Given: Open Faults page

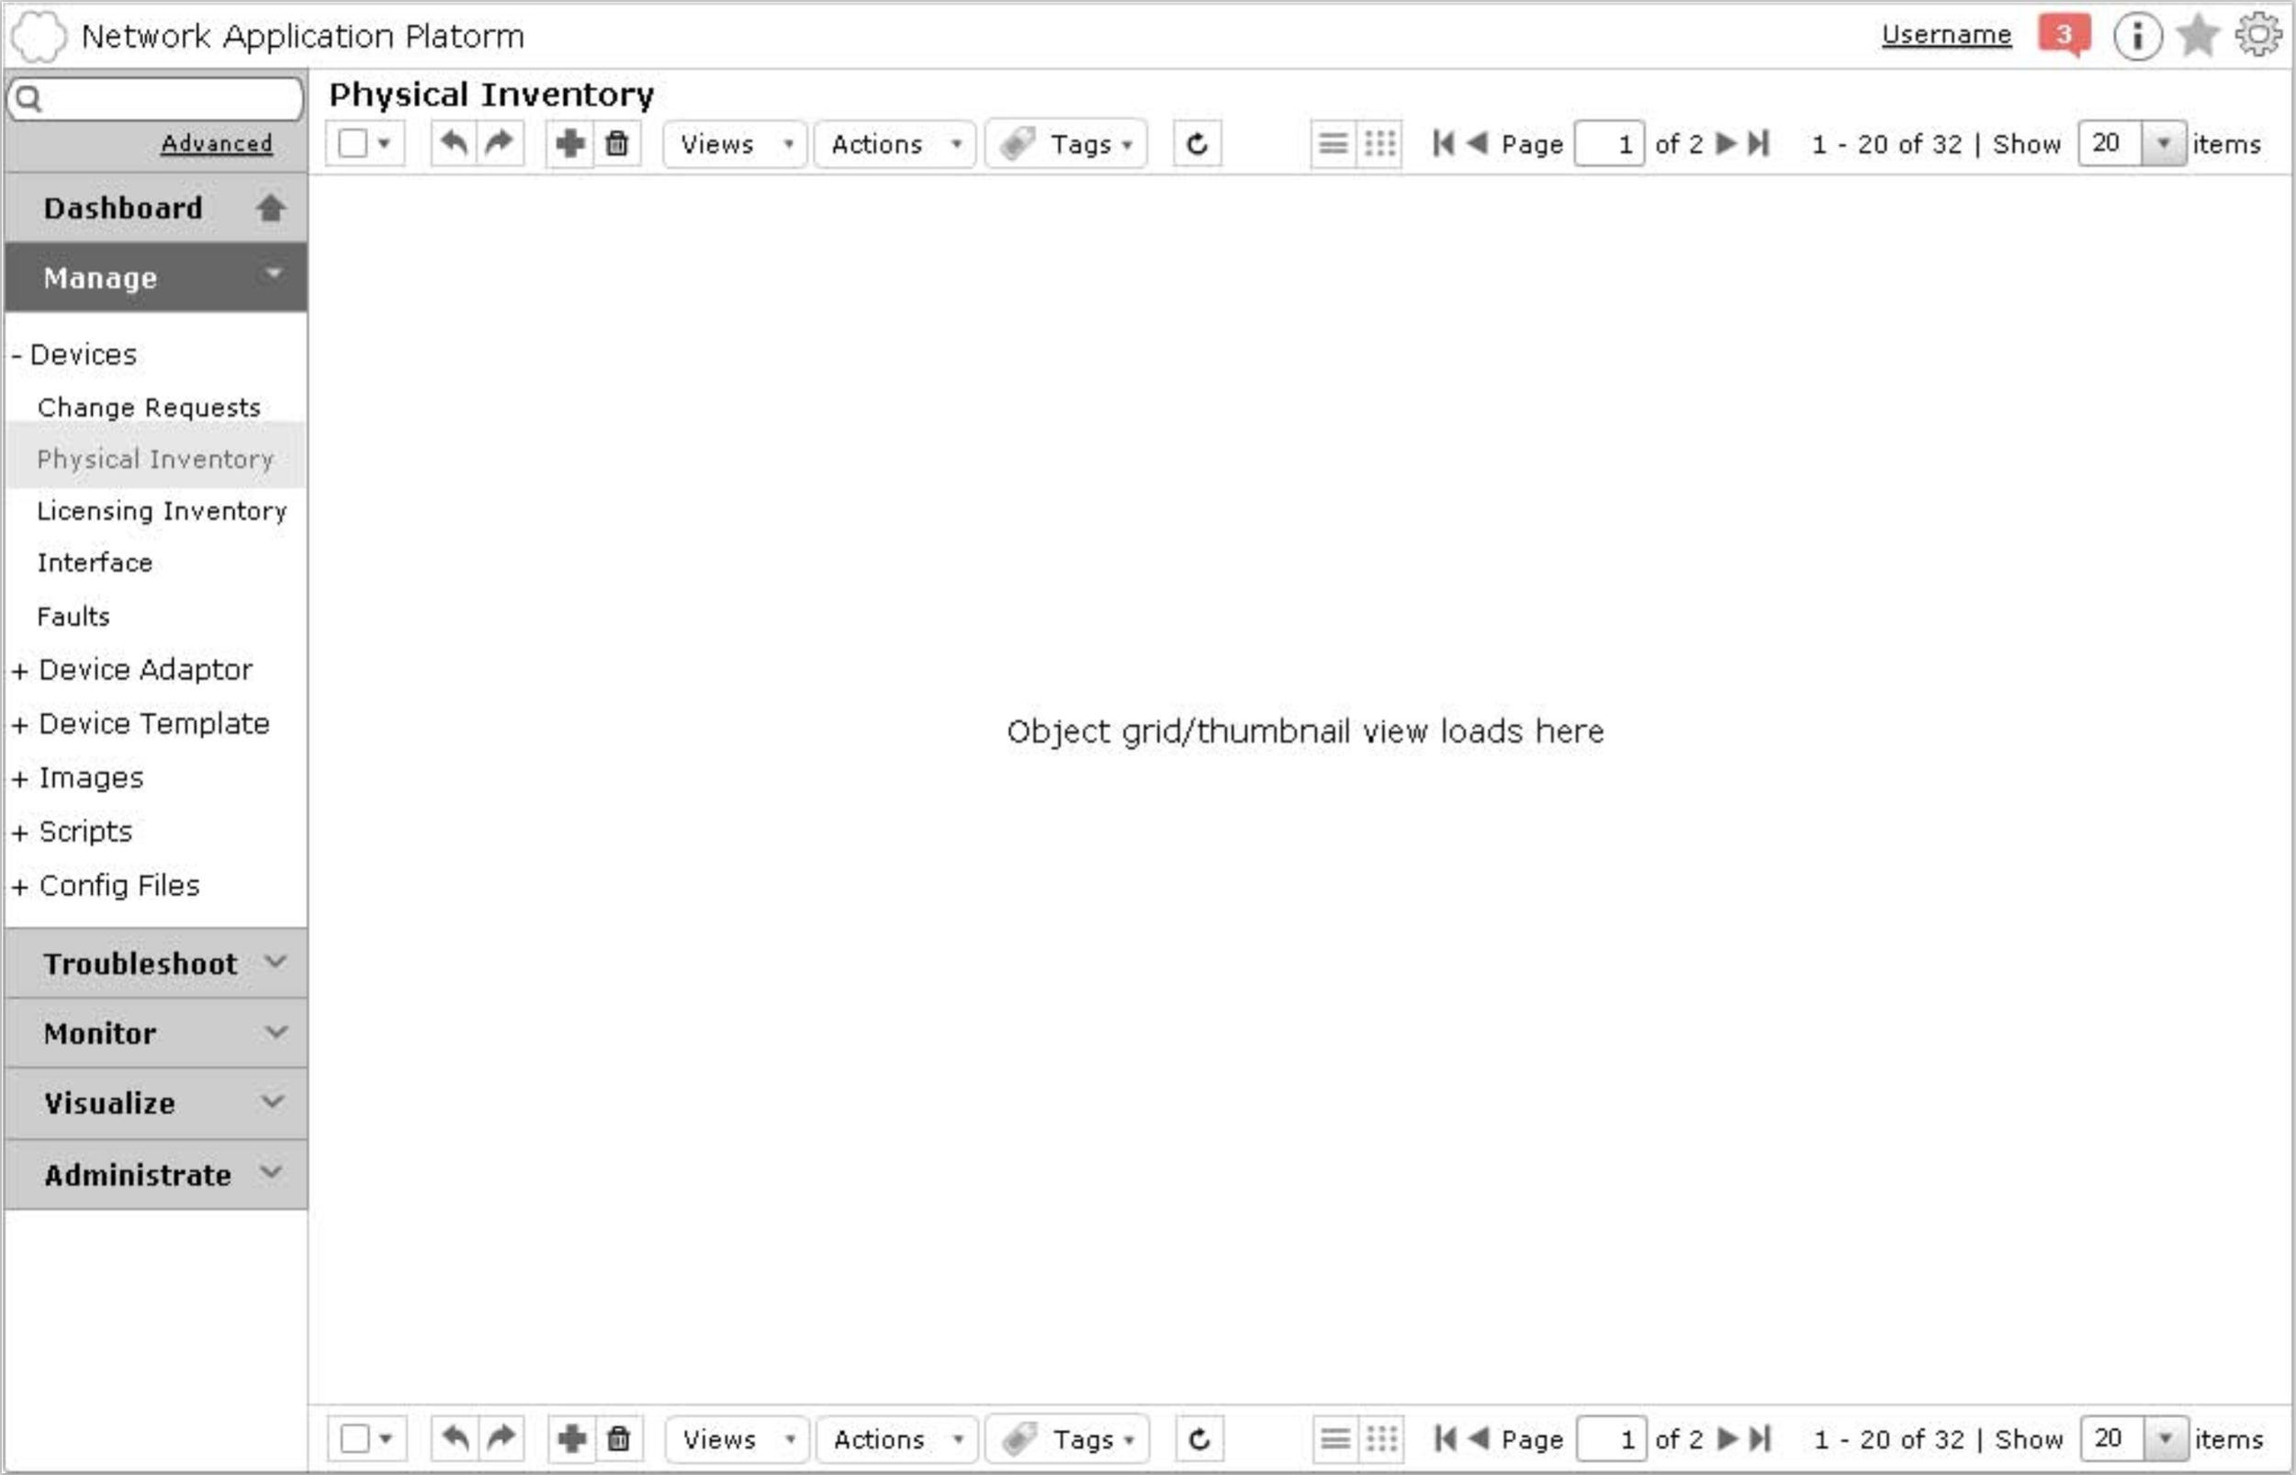Looking at the screenshot, I should [x=73, y=616].
